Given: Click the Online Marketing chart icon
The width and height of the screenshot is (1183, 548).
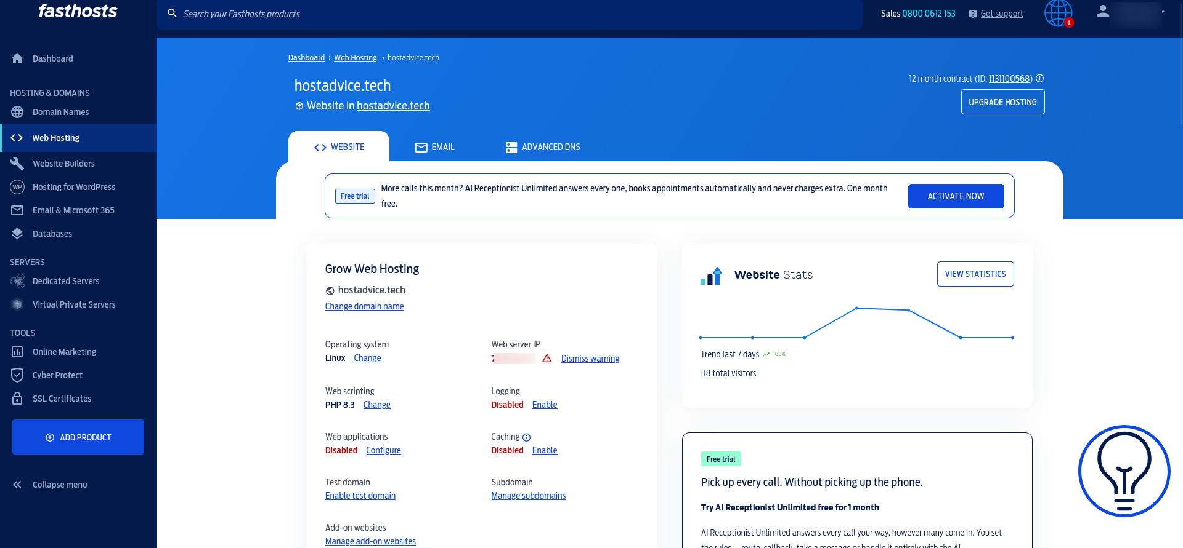Looking at the screenshot, I should pos(17,352).
